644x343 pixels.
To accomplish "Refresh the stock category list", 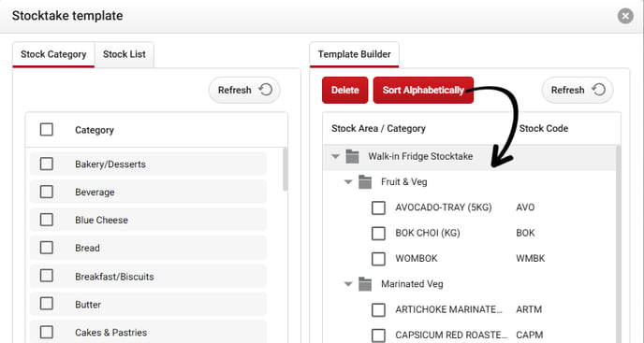I will pyautogui.click(x=244, y=90).
